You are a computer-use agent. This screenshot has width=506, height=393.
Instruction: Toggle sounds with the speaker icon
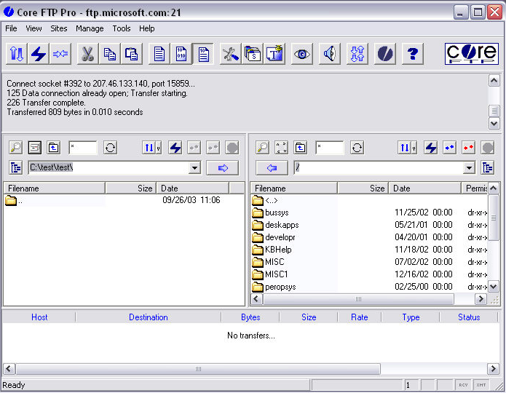(330, 54)
